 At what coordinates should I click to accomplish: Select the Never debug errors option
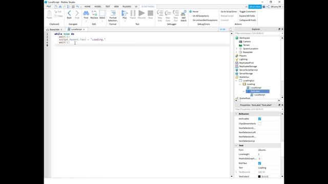[x=191, y=12]
